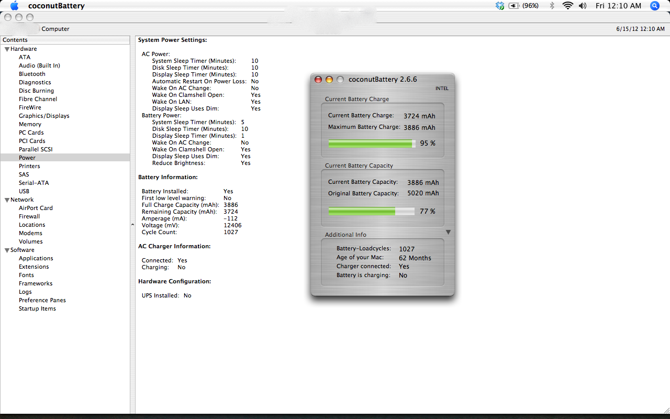Screen dimensions: 670x419
Task: Select ATA in the Contents list
Action: pyautogui.click(x=25, y=57)
